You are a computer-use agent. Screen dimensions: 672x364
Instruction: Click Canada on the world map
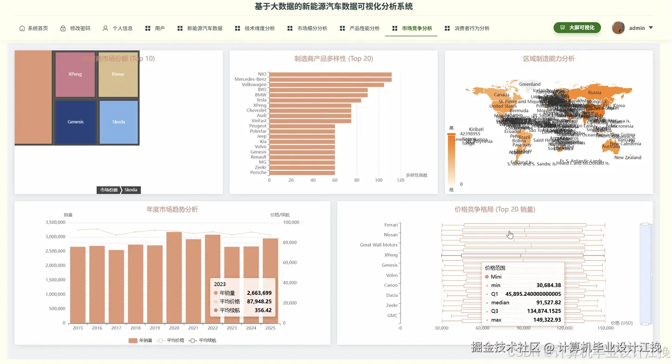pos(501,95)
